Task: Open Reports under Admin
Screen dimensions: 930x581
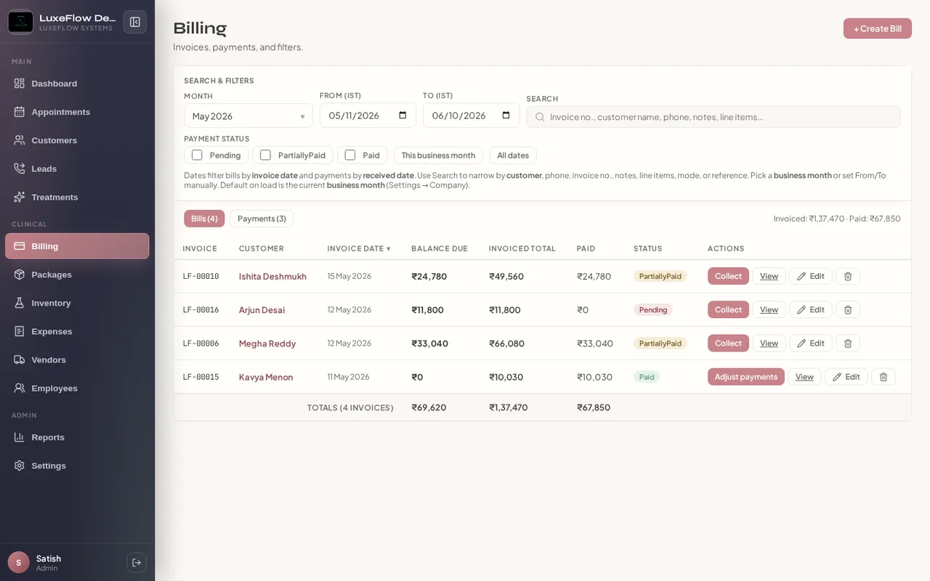Action: click(x=77, y=437)
